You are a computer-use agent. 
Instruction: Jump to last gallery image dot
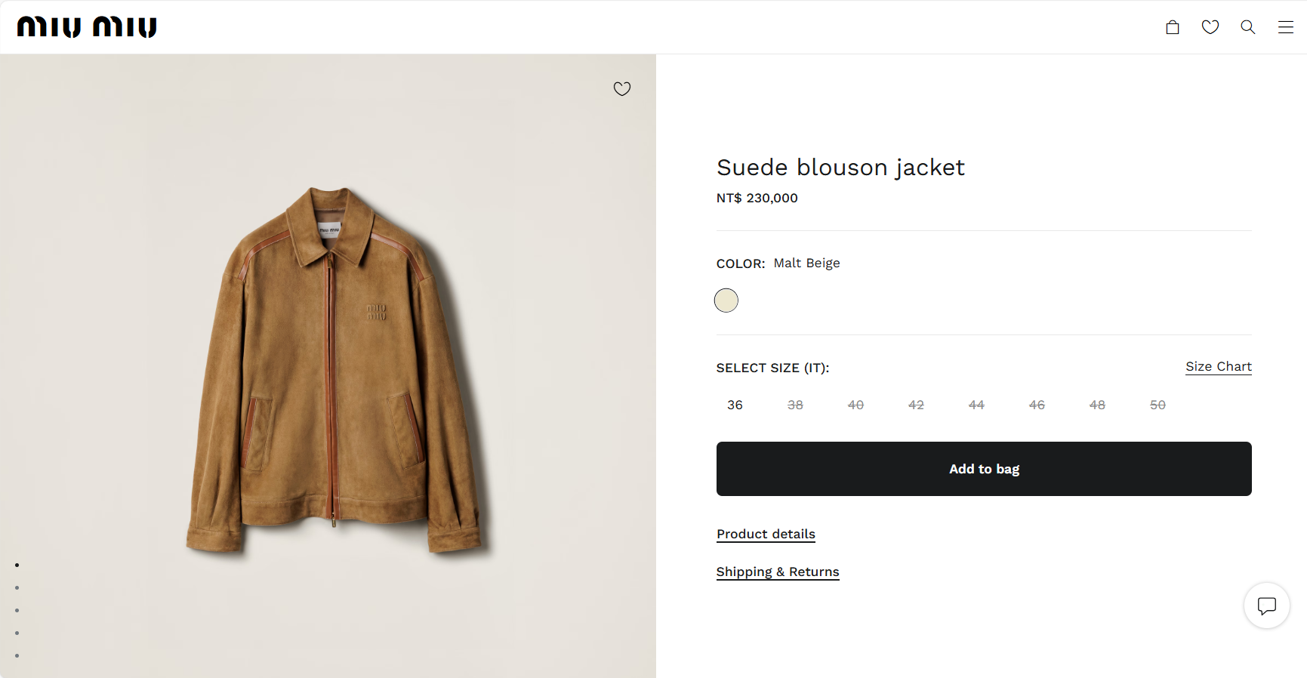(x=17, y=655)
